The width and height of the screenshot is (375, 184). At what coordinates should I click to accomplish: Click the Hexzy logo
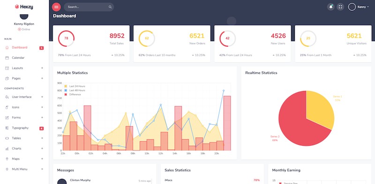(24, 7)
